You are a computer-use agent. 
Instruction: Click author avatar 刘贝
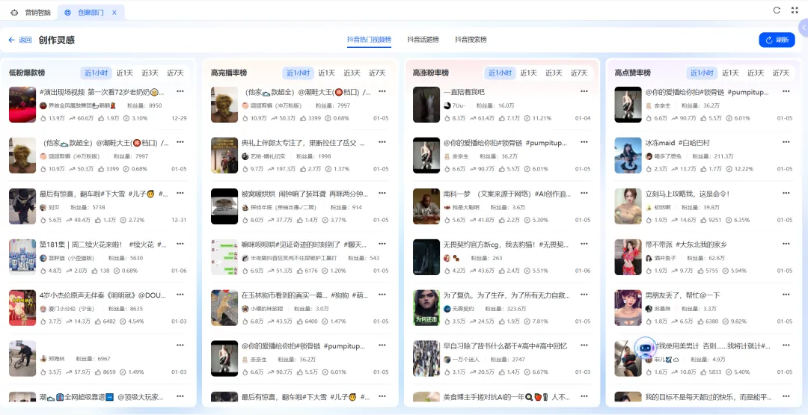point(43,208)
